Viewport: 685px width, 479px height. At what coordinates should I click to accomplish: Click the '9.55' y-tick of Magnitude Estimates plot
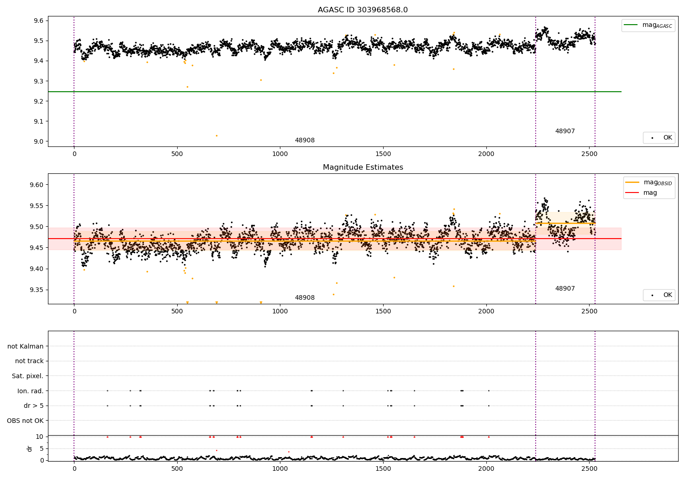pos(37,206)
